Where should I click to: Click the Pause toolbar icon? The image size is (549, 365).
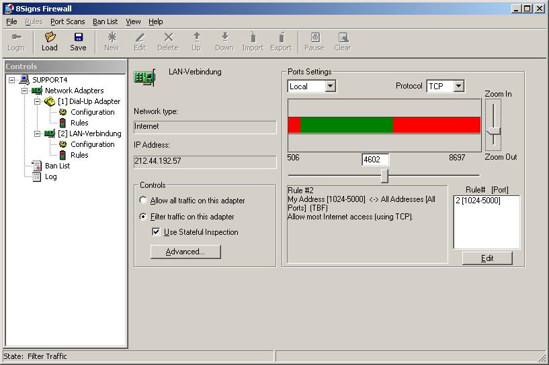point(314,38)
